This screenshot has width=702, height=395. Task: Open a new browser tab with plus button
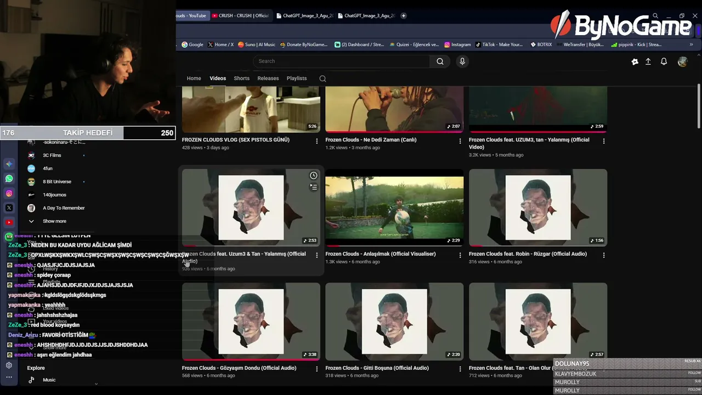click(x=404, y=16)
